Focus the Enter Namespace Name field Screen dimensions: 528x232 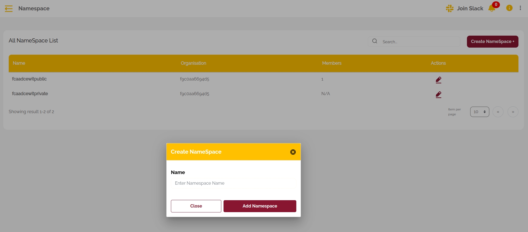click(233, 183)
